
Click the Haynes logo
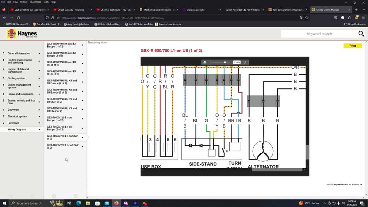(x=22, y=34)
